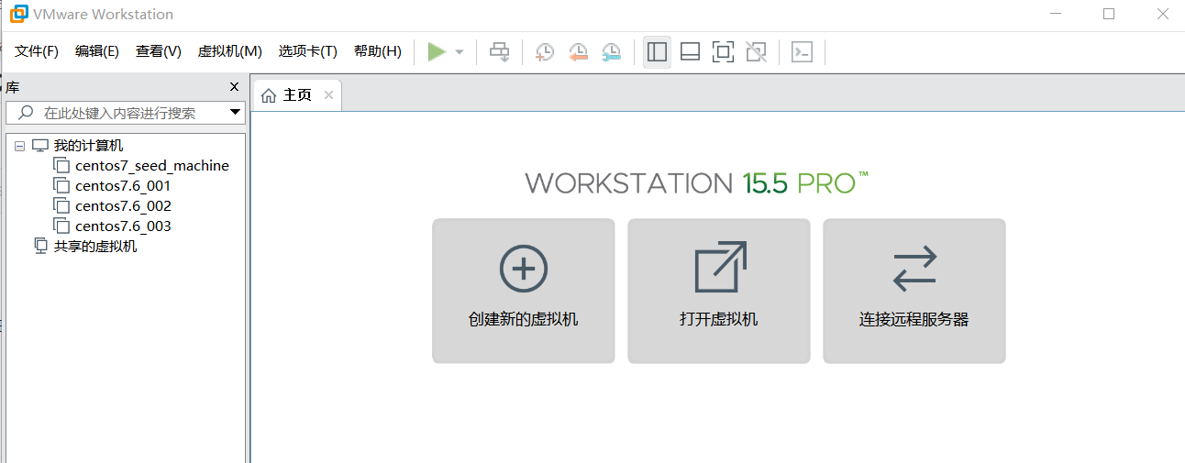Image resolution: width=1185 pixels, height=463 pixels.
Task: Collapse the 我的计算机 tree node
Action: click(x=19, y=146)
